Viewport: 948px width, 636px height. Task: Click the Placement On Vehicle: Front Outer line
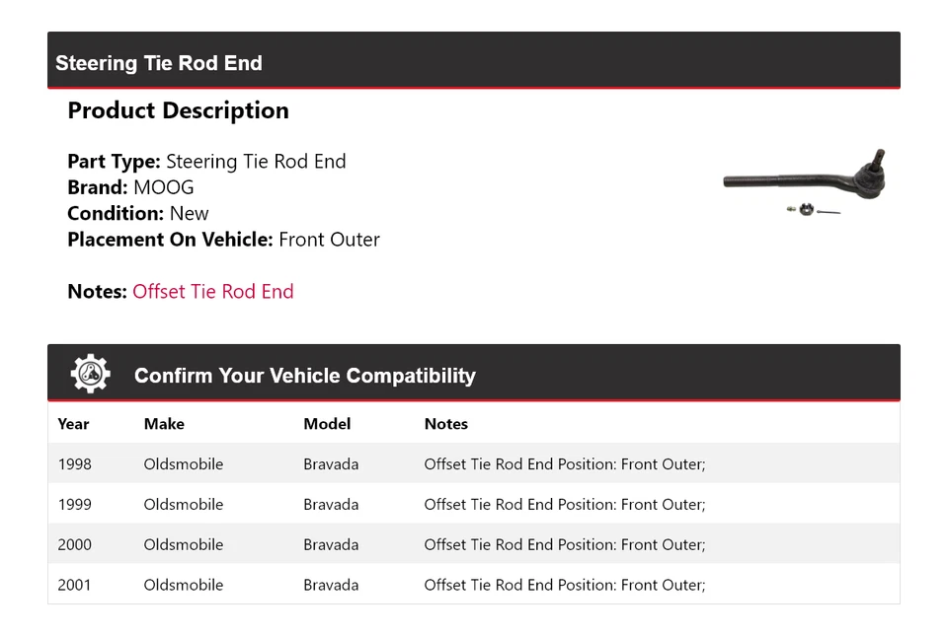(x=223, y=240)
